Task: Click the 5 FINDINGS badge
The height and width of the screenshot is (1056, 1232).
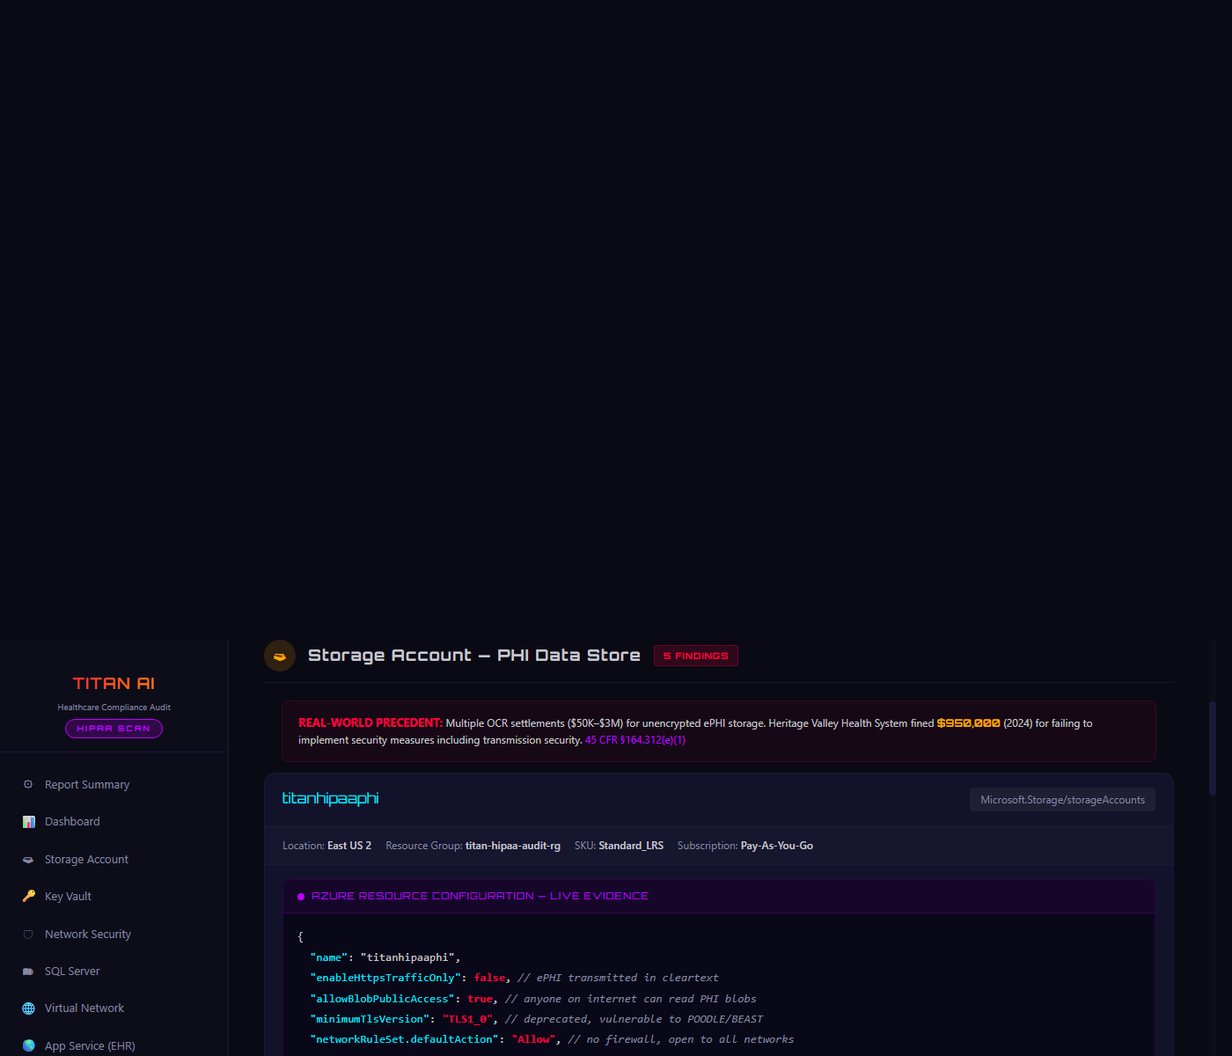Action: tap(695, 656)
